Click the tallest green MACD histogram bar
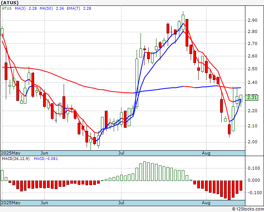Image resolution: width=264 pixels, height=212 pixels. coord(145,171)
